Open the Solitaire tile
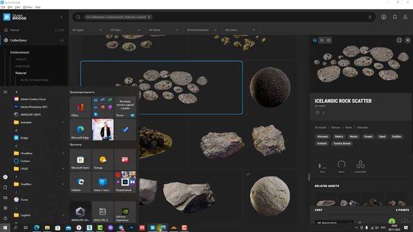This screenshot has height=232, width=413. point(80,182)
